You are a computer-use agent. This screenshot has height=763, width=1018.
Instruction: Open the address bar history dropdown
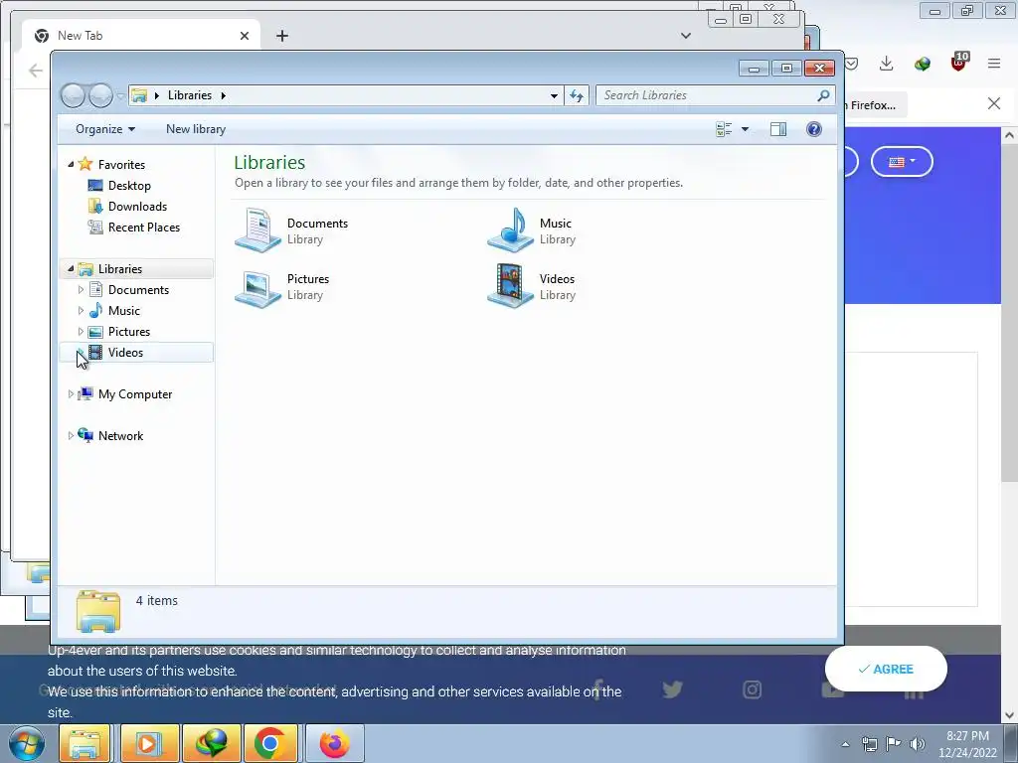[x=554, y=95]
